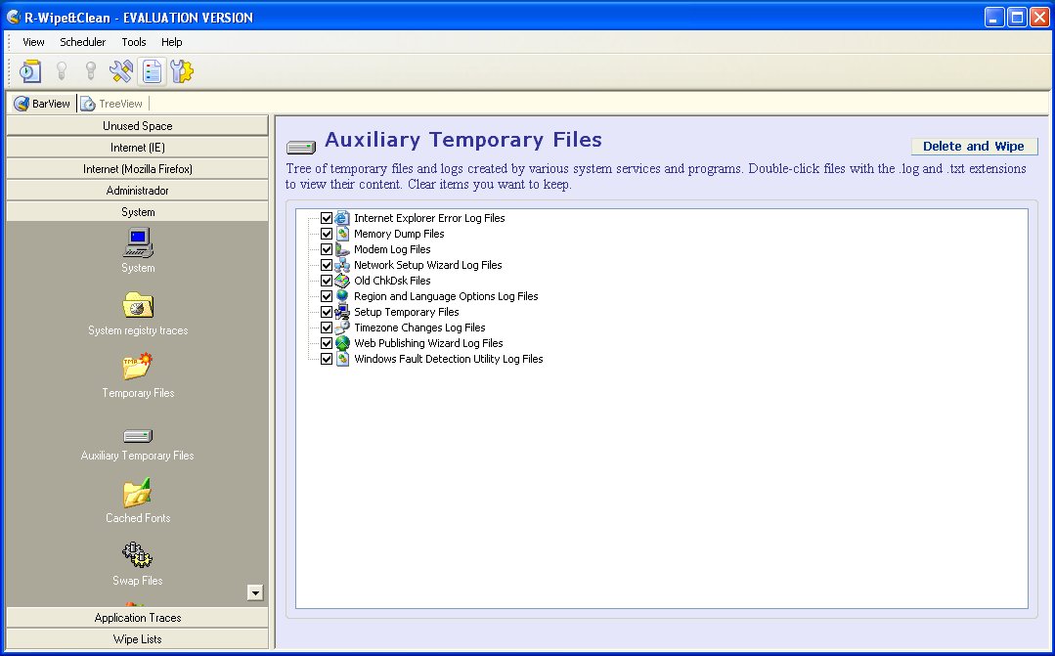This screenshot has height=656, width=1055.
Task: Select the Setup Temporary Files label
Action: [407, 312]
